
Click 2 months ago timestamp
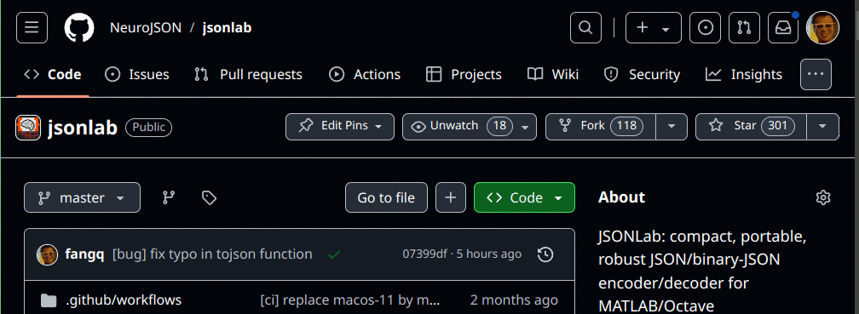coord(515,300)
